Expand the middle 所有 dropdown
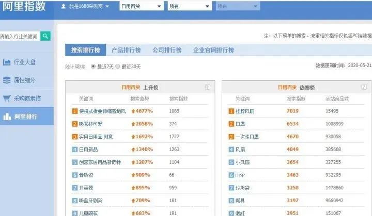 click(190, 6)
